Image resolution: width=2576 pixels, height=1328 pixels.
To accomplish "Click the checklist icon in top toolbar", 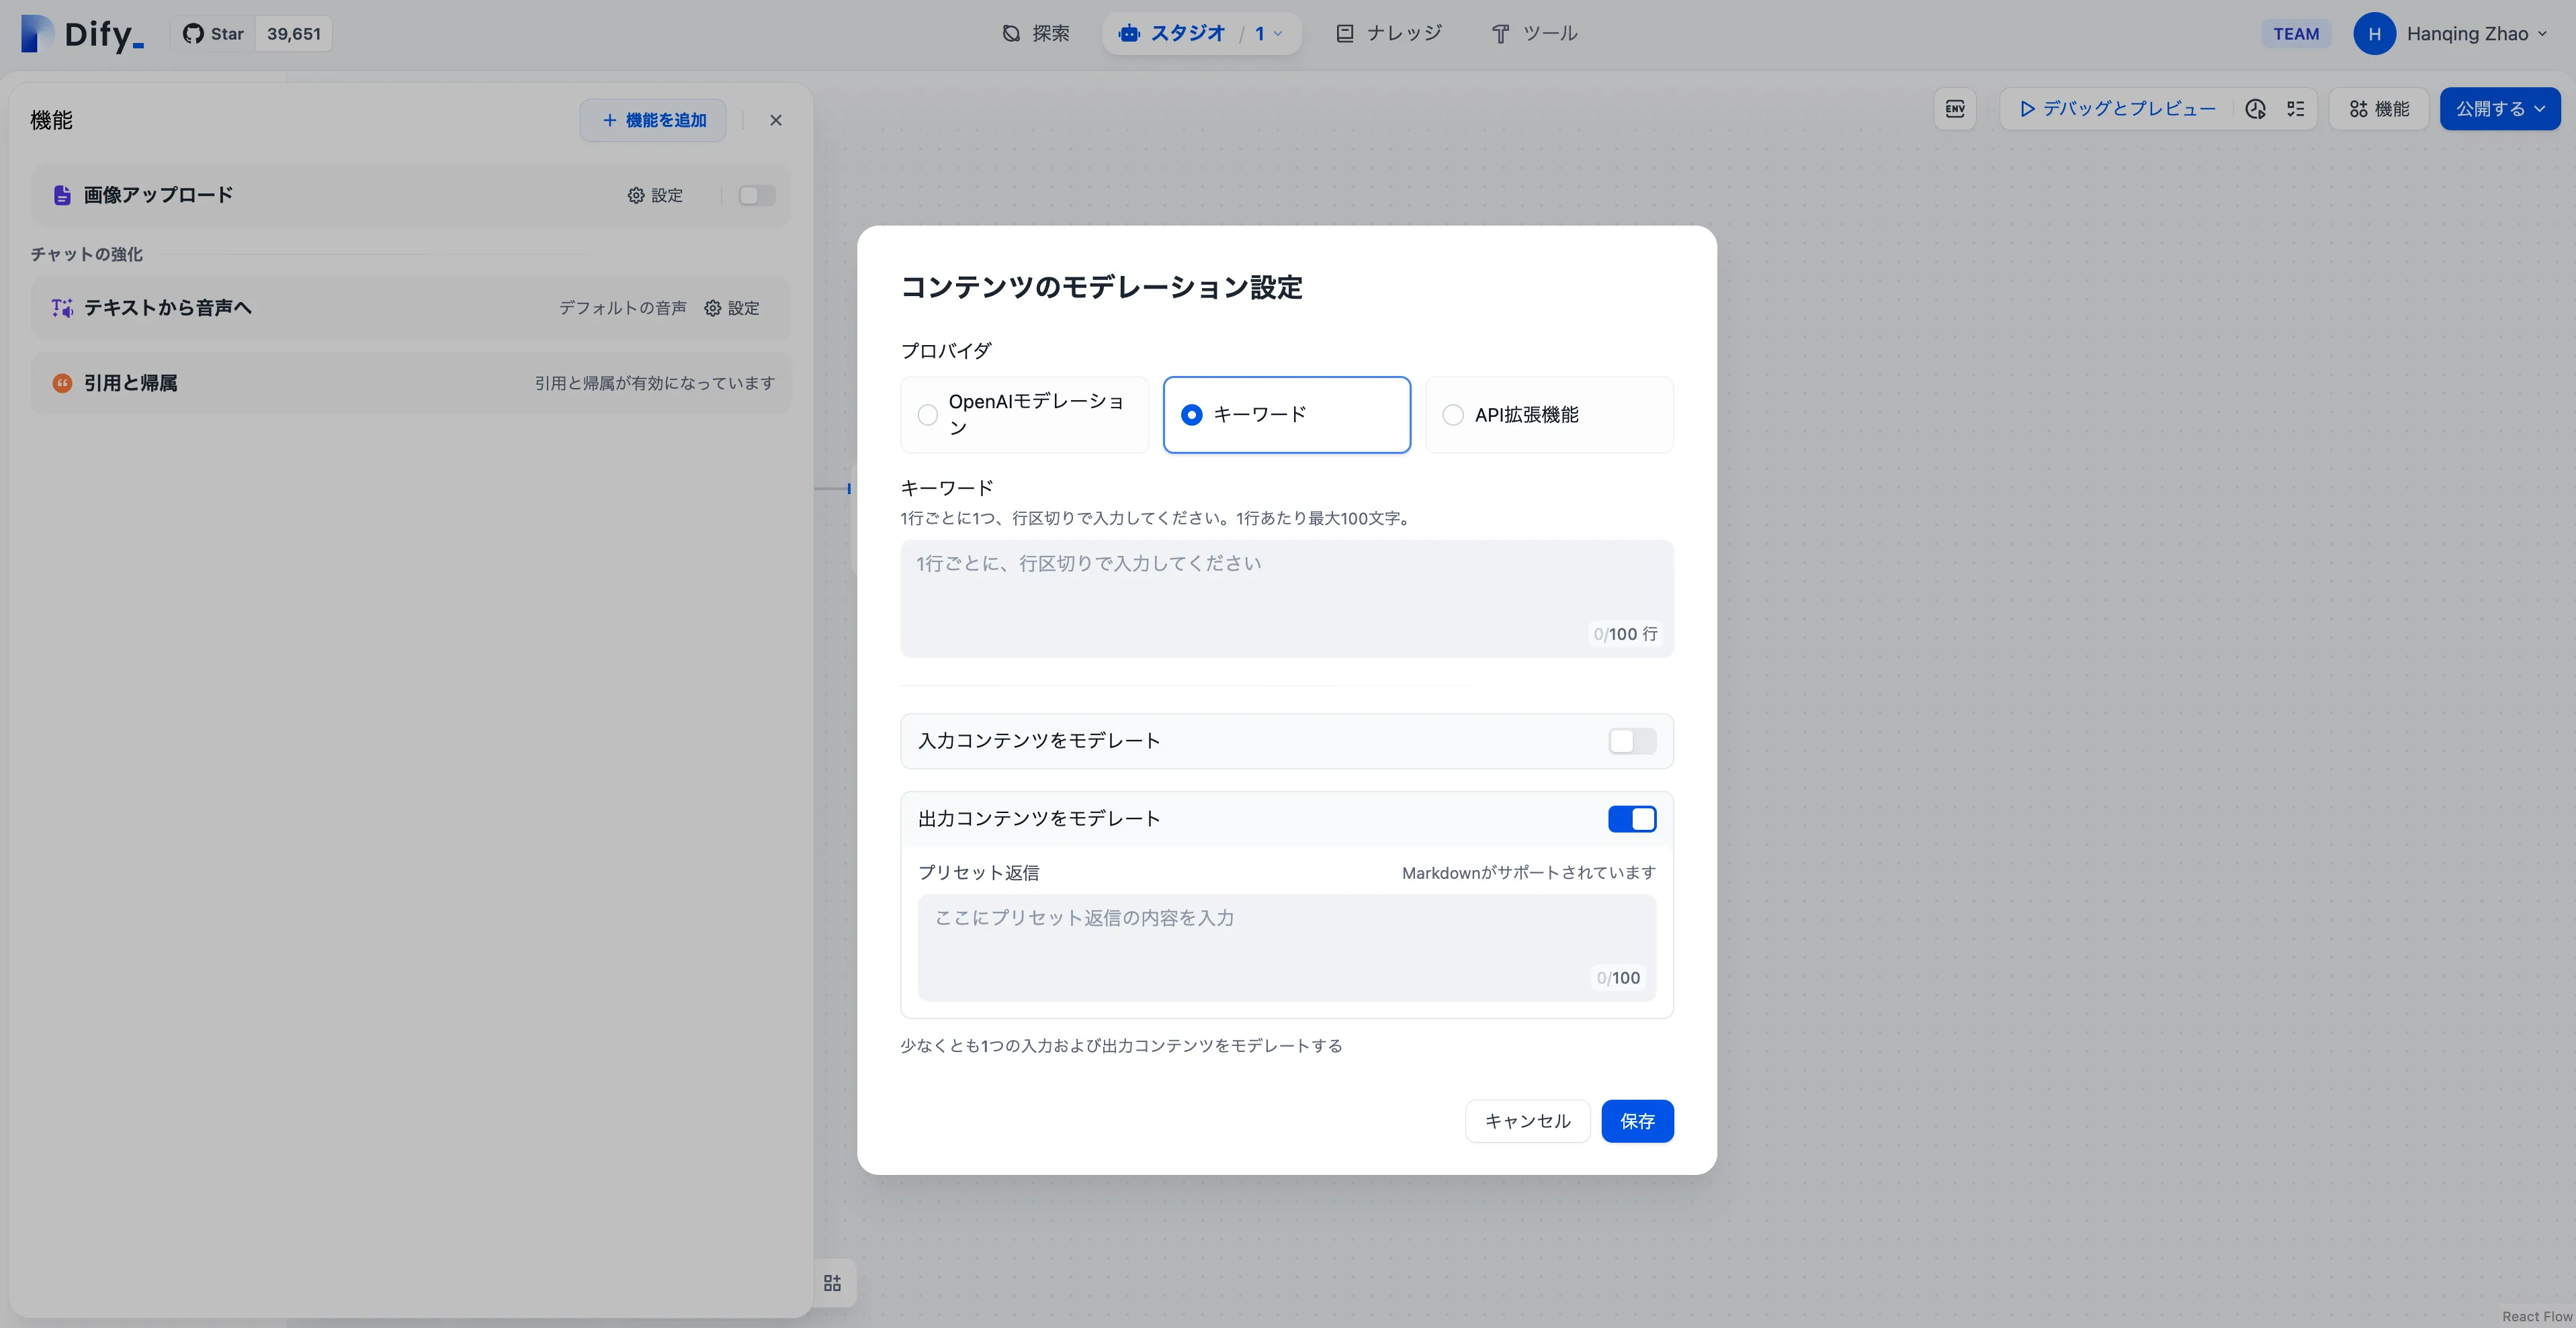I will tap(2295, 109).
